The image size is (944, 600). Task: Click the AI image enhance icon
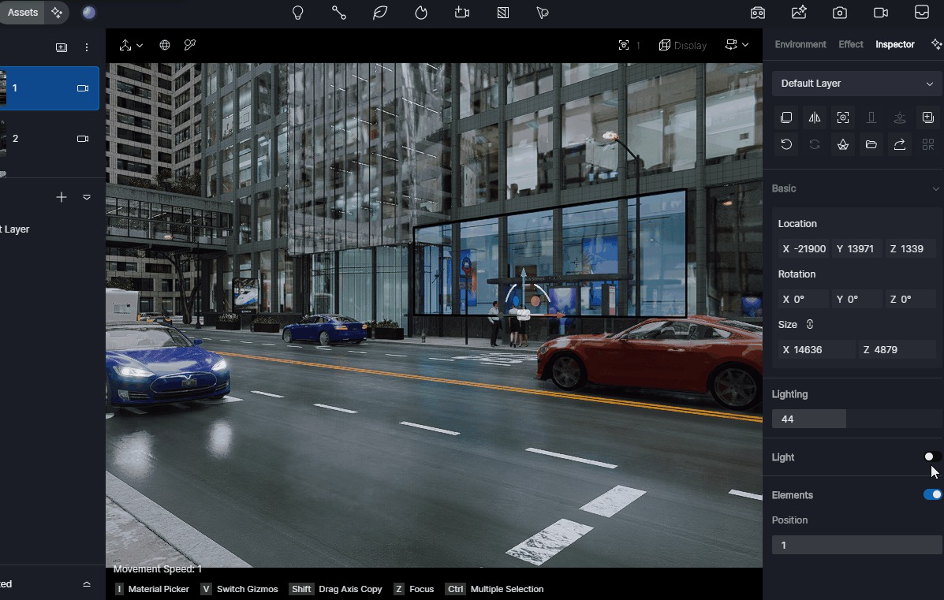click(799, 12)
